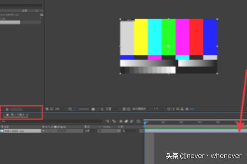Click the current time indicator playhead
The height and width of the screenshot is (164, 247).
pyautogui.click(x=145, y=122)
